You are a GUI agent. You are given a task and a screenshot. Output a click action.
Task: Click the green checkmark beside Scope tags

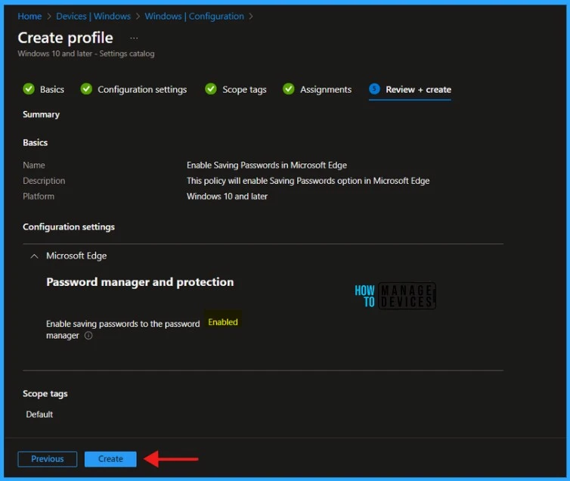tap(211, 89)
